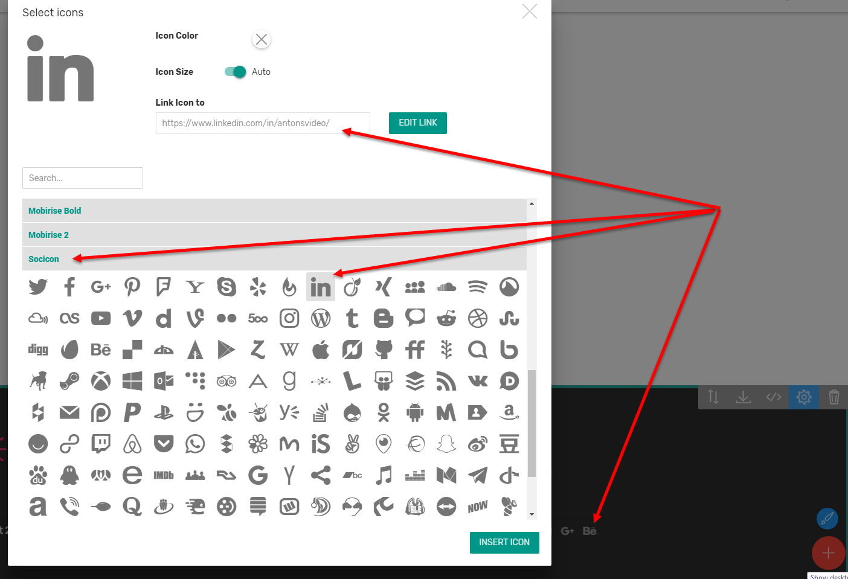Choose the Steam icon

point(69,381)
